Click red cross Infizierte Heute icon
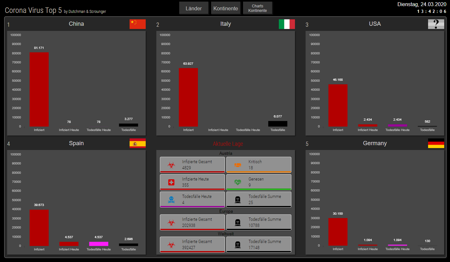Viewport: 450px width, 262px height. [x=171, y=182]
